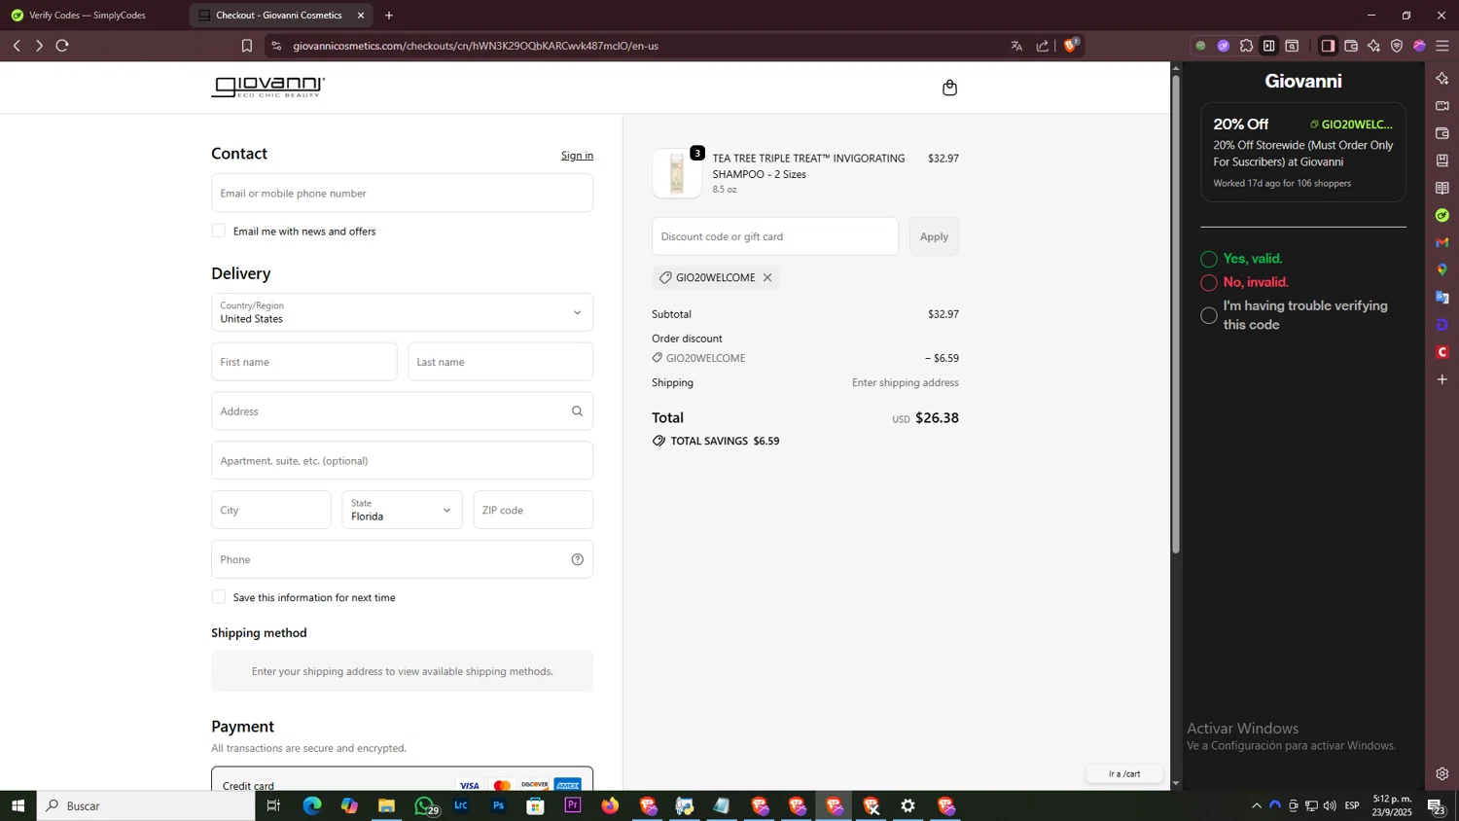Open the browser hamburger menu
This screenshot has width=1459, height=821.
point(1442,46)
